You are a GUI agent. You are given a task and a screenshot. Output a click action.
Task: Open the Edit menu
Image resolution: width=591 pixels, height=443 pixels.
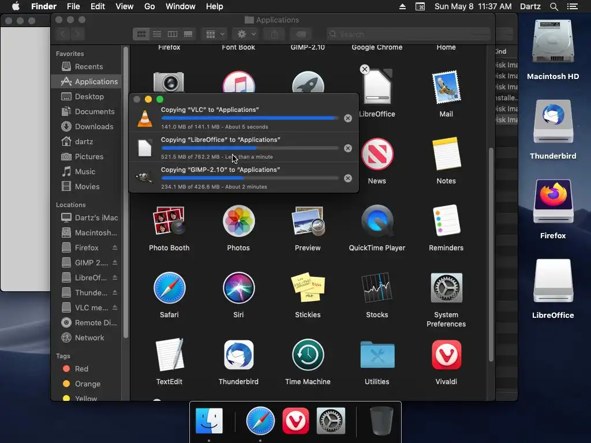[98, 6]
